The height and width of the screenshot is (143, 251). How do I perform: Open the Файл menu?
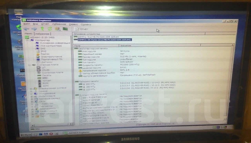click(x=27, y=24)
